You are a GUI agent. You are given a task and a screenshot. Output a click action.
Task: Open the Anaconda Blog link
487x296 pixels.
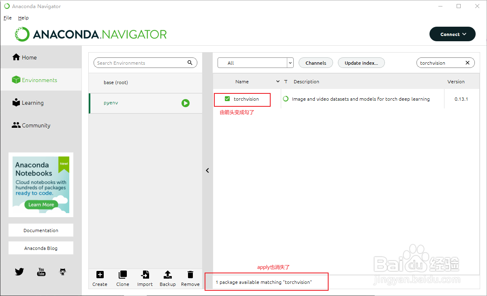pyautogui.click(x=41, y=248)
